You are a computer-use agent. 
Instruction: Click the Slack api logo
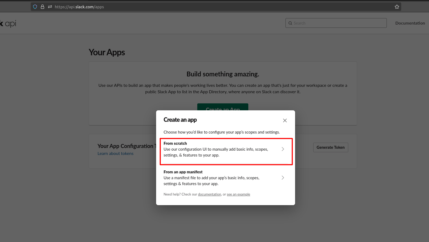pos(8,24)
